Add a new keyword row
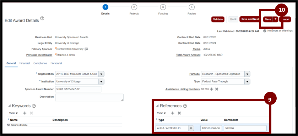This screenshot has height=136, width=298. (25, 113)
